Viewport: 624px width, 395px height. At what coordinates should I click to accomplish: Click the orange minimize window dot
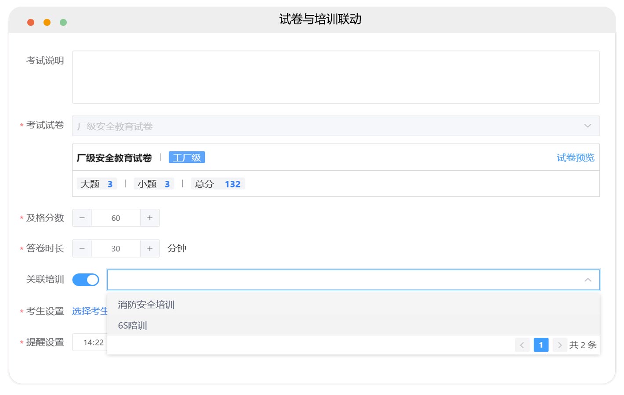click(x=47, y=22)
